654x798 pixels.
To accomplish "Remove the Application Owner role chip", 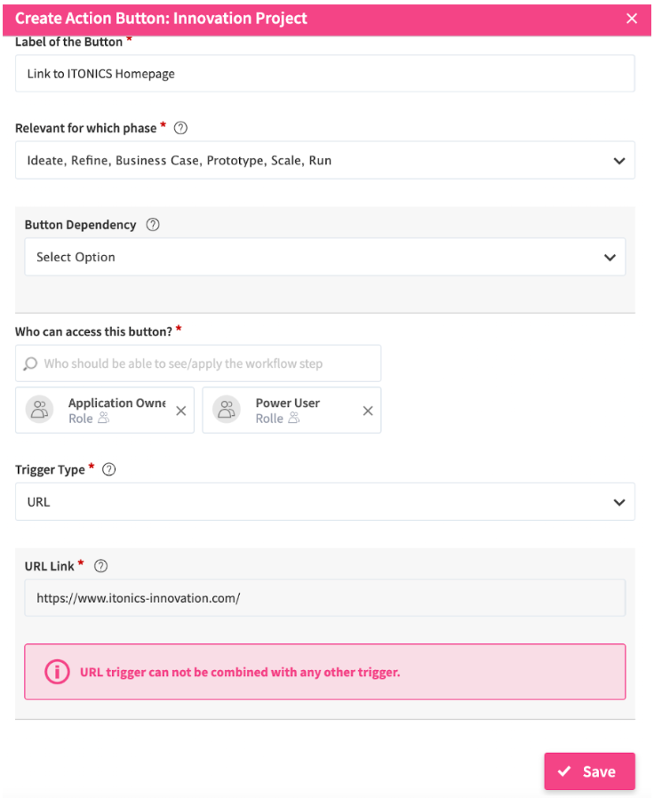I will click(180, 411).
